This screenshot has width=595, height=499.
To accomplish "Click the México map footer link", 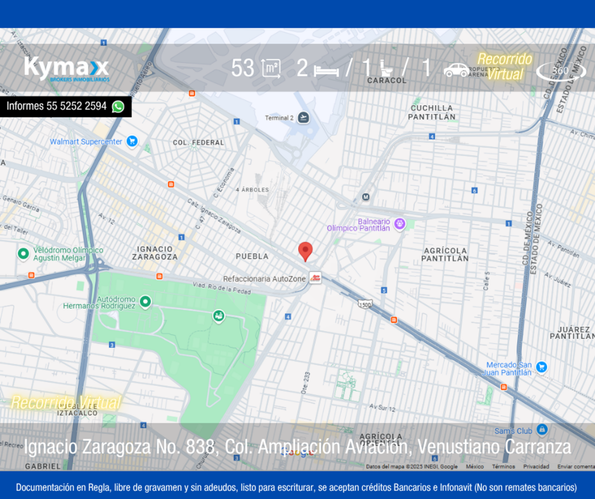I will coord(475,467).
